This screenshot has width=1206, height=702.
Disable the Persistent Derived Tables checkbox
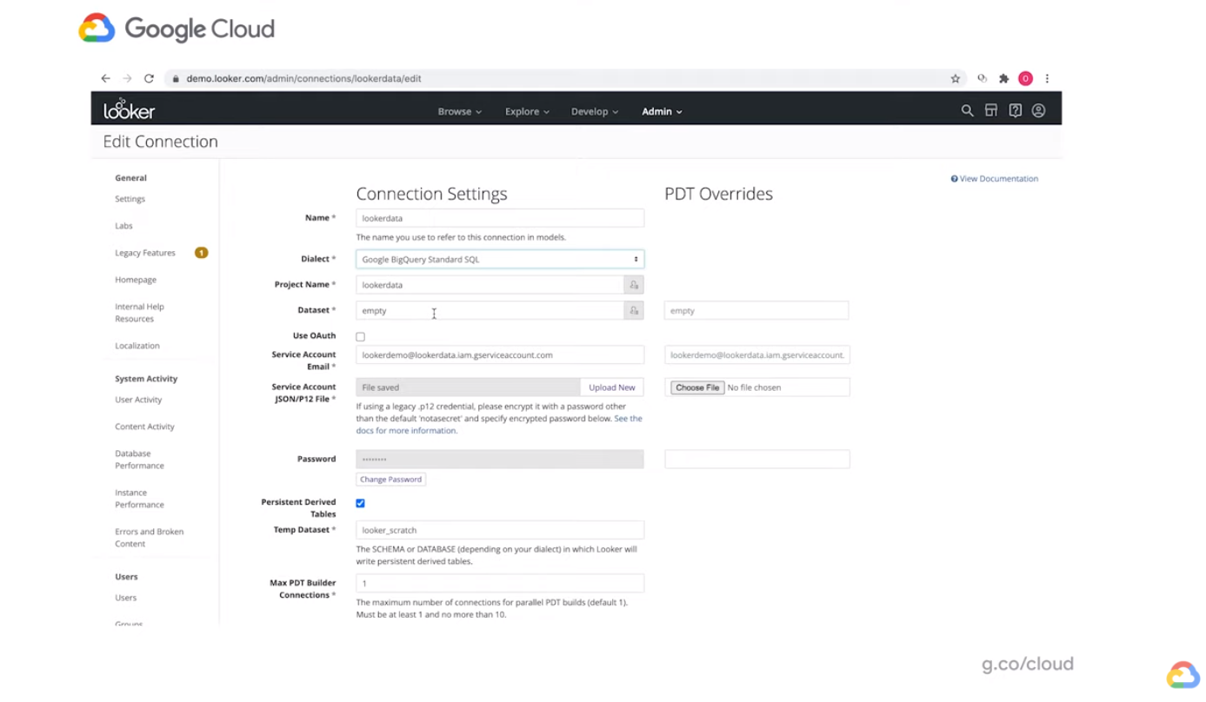click(x=360, y=502)
